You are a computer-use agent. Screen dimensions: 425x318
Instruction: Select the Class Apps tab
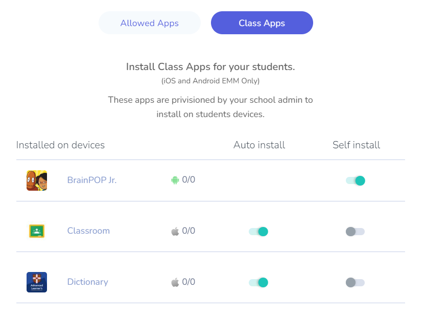coord(262,23)
